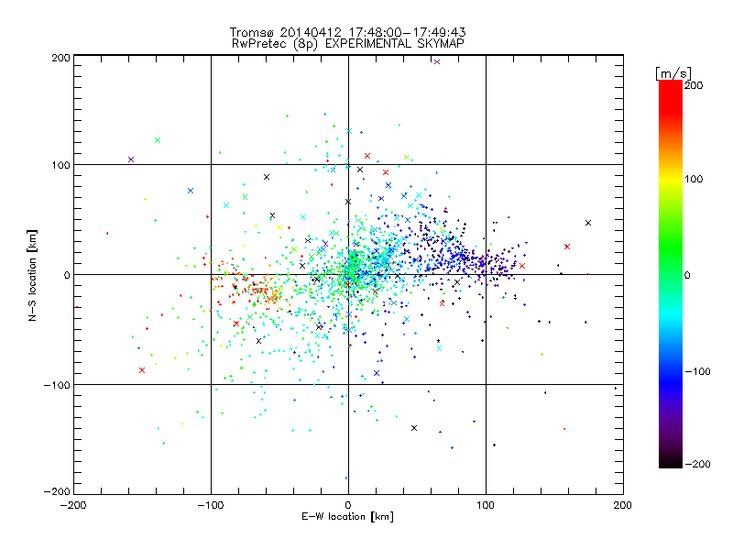Click the colorbar tick label '-100'
The image size is (733, 550).
coord(697,372)
